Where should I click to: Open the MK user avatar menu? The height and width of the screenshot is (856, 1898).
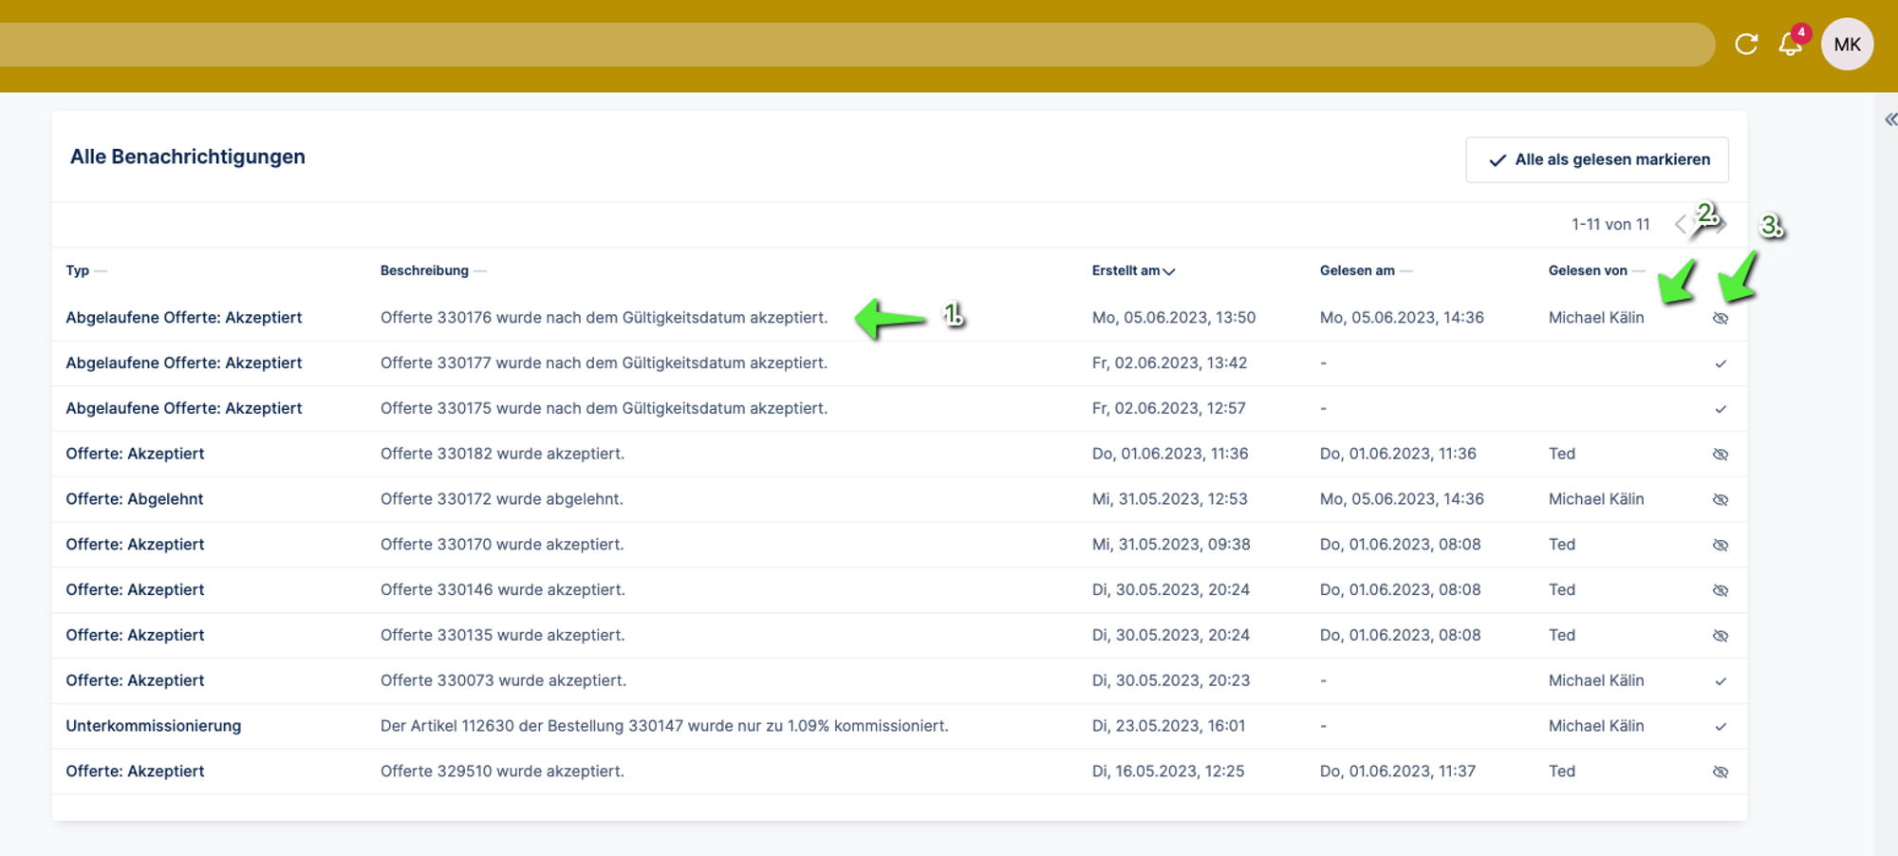tap(1847, 45)
